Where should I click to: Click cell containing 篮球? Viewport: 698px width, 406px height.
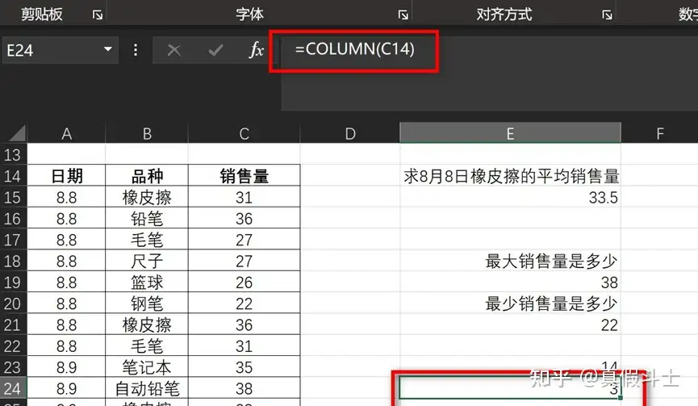147,283
